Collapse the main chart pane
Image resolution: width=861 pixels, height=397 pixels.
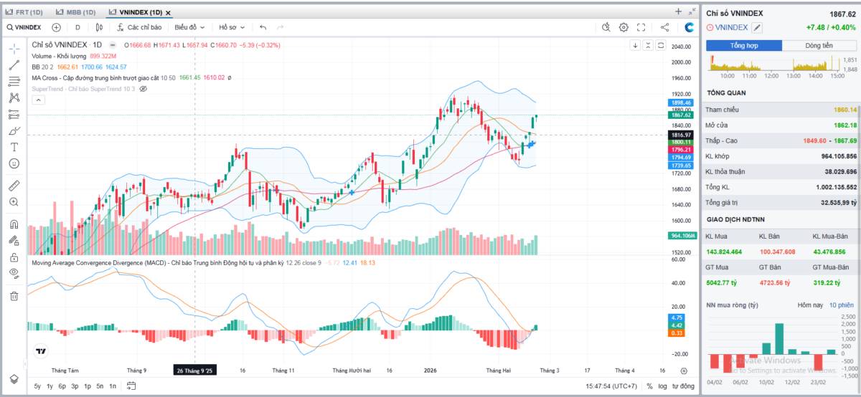coord(648,45)
